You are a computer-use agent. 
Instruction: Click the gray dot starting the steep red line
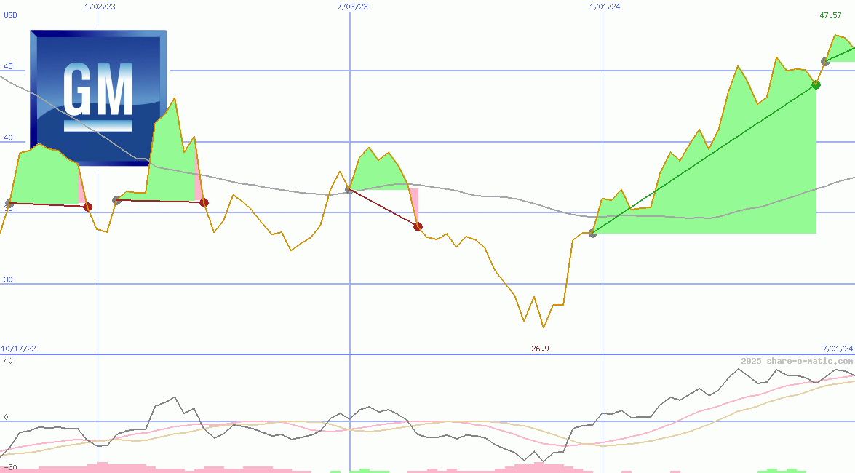point(349,189)
